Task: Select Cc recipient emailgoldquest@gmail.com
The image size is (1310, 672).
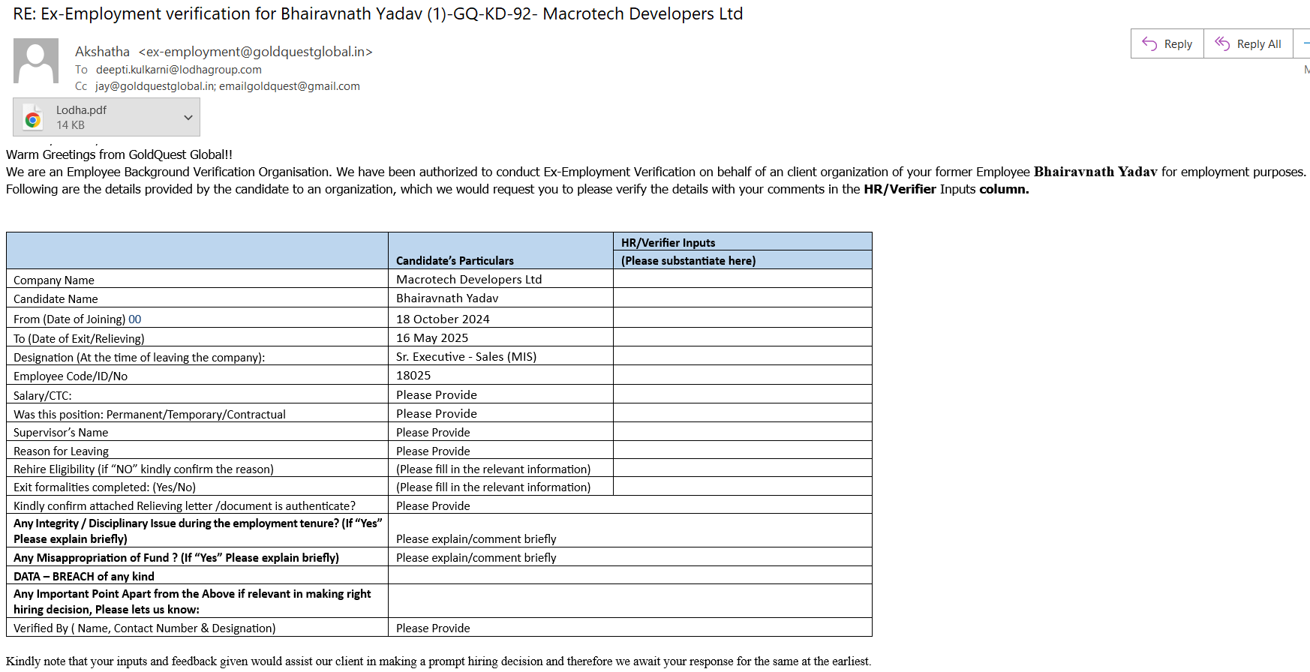Action: coord(290,86)
